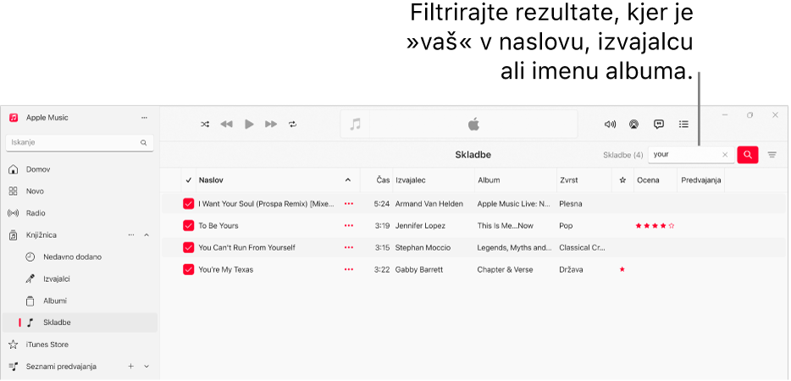The height and width of the screenshot is (381, 791).
Task: Click the filter field containing 'your'
Action: click(691, 155)
